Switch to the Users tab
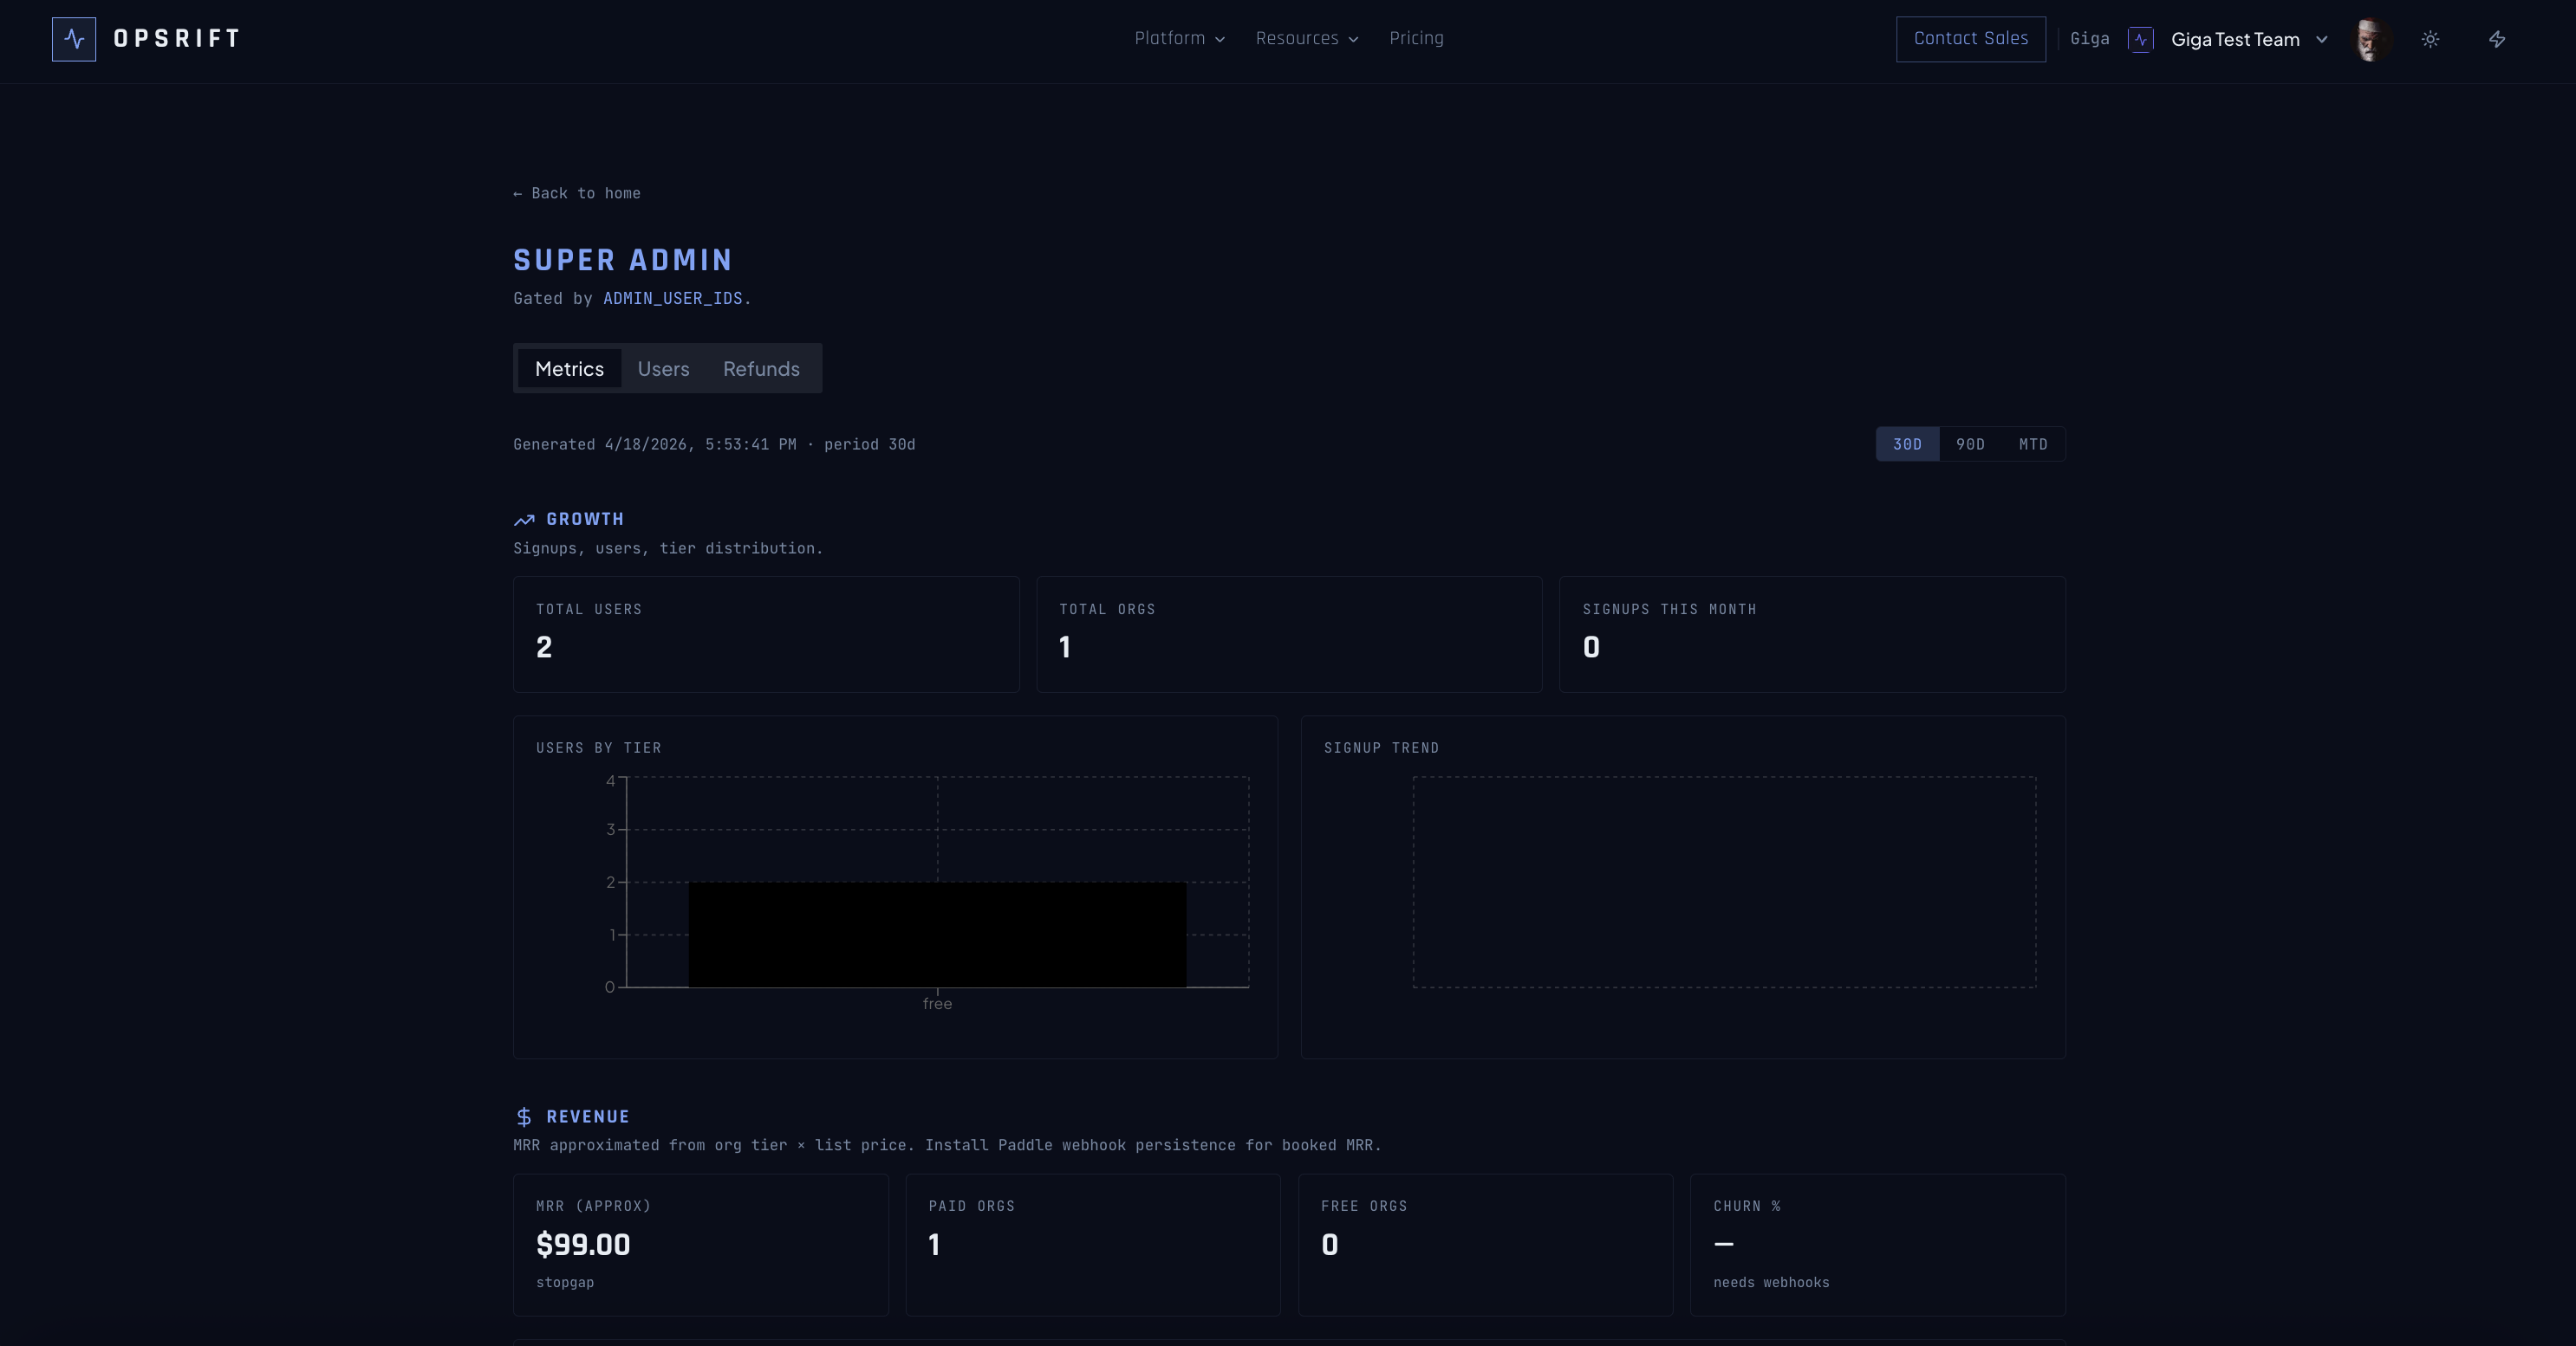The width and height of the screenshot is (2576, 1346). 663,369
